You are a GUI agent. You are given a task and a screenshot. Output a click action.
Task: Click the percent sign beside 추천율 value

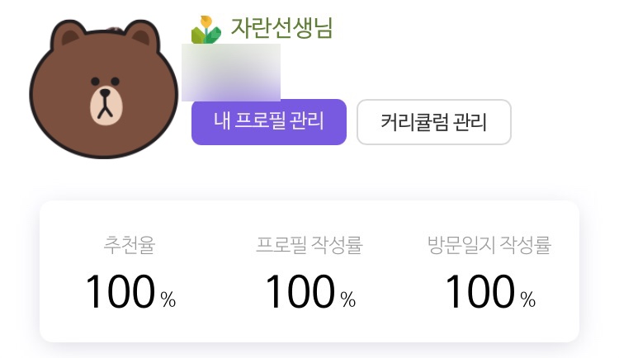tap(168, 299)
